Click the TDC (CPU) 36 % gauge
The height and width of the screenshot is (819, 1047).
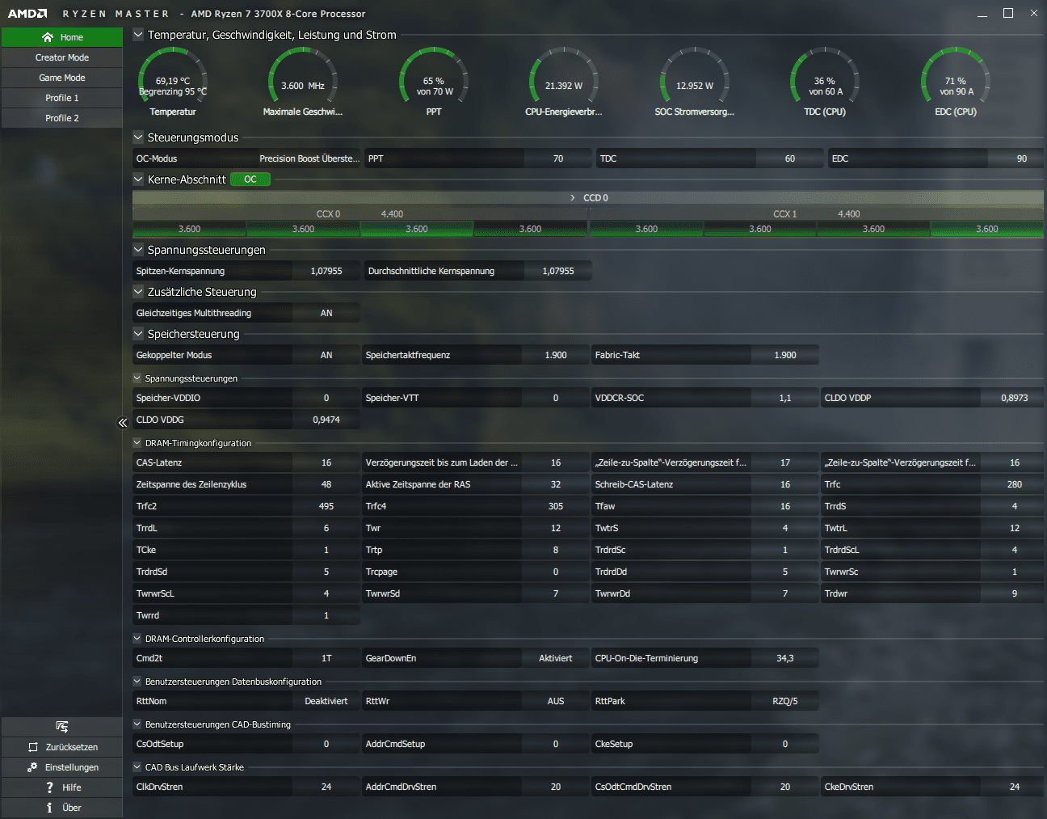(x=825, y=81)
